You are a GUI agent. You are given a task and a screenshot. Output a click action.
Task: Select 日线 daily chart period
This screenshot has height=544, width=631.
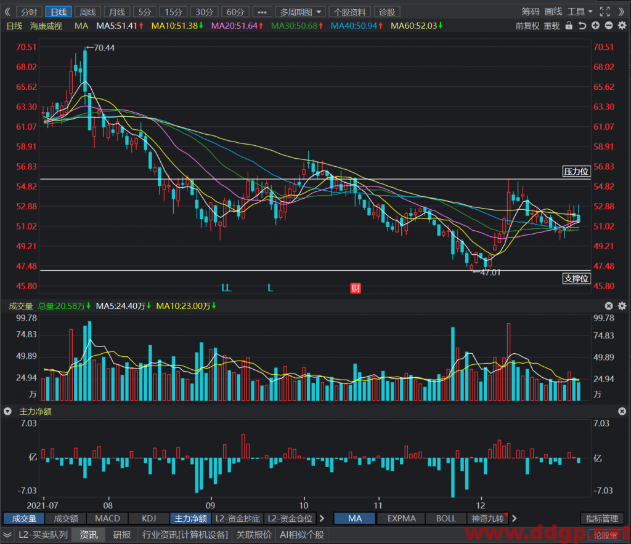coord(59,12)
